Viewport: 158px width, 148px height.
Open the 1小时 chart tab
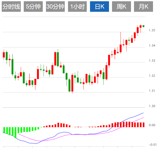click(x=77, y=7)
